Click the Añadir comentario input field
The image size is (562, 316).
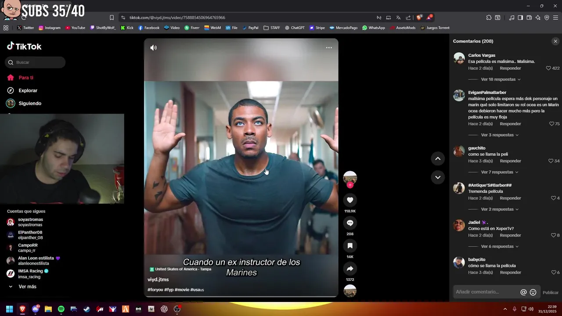486,292
